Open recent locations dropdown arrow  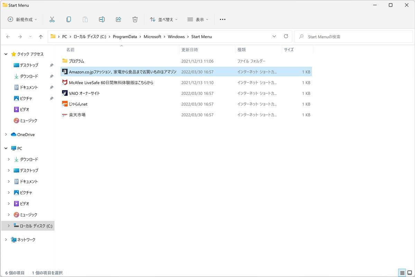click(x=30, y=37)
